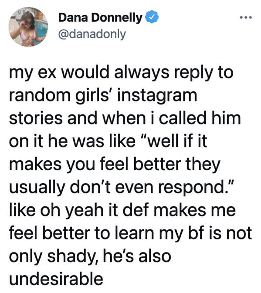Screen dimensions: 261x293
Task: Click the line "makes you feel better they"
Action: pyautogui.click(x=115, y=165)
